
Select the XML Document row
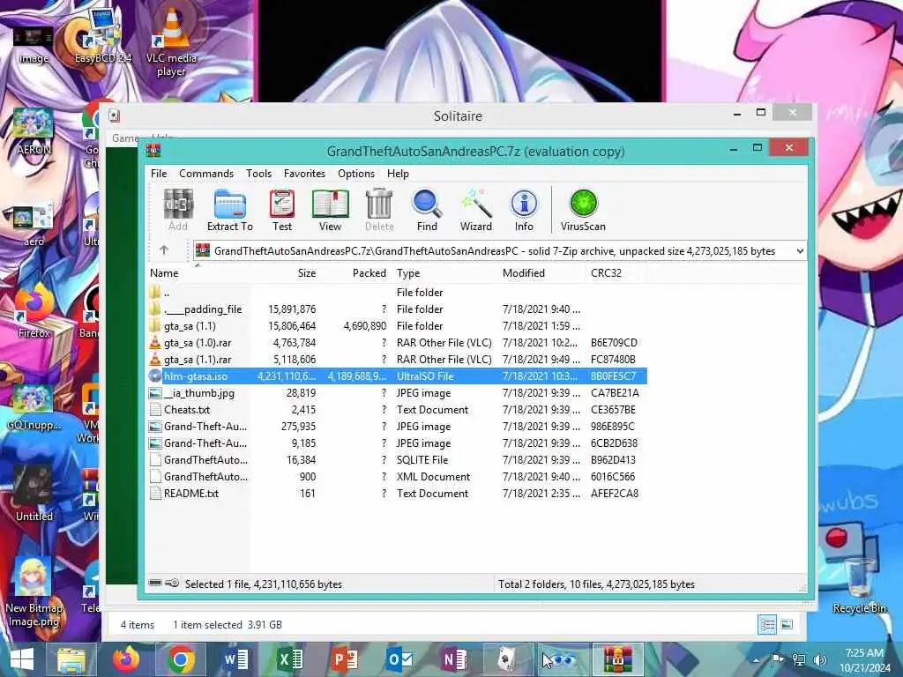(398, 477)
